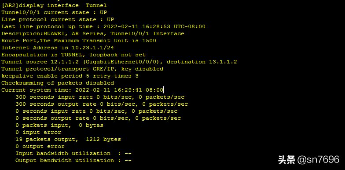The image size is (345, 170).
Task: Click tunnel source address 12.1.1.2
Action: [x=65, y=62]
